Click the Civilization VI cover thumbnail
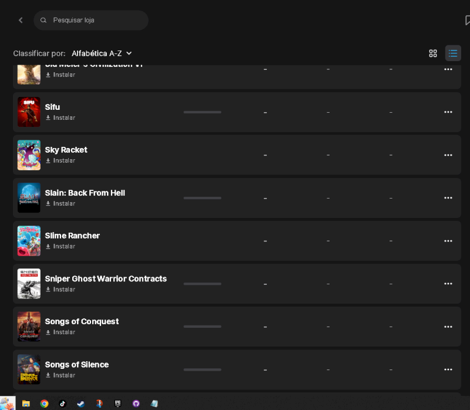The image size is (470, 410). 29,75
